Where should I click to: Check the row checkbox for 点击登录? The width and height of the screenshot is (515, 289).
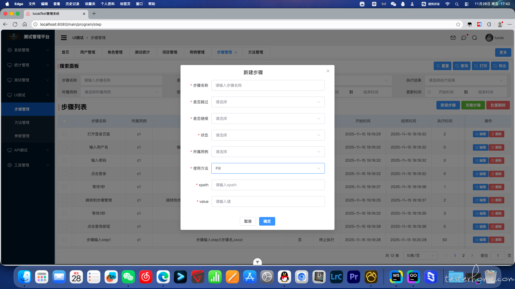pos(65,174)
